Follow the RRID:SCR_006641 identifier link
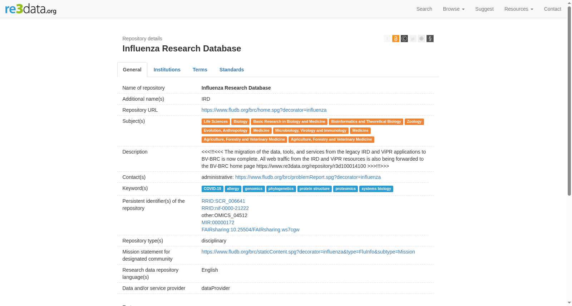 [x=223, y=201]
